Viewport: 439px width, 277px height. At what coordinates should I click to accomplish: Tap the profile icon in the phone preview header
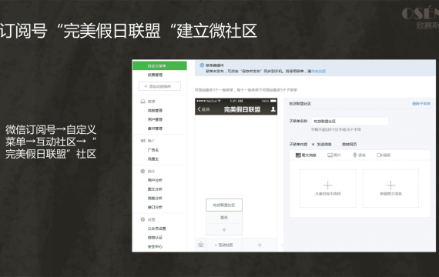point(273,109)
